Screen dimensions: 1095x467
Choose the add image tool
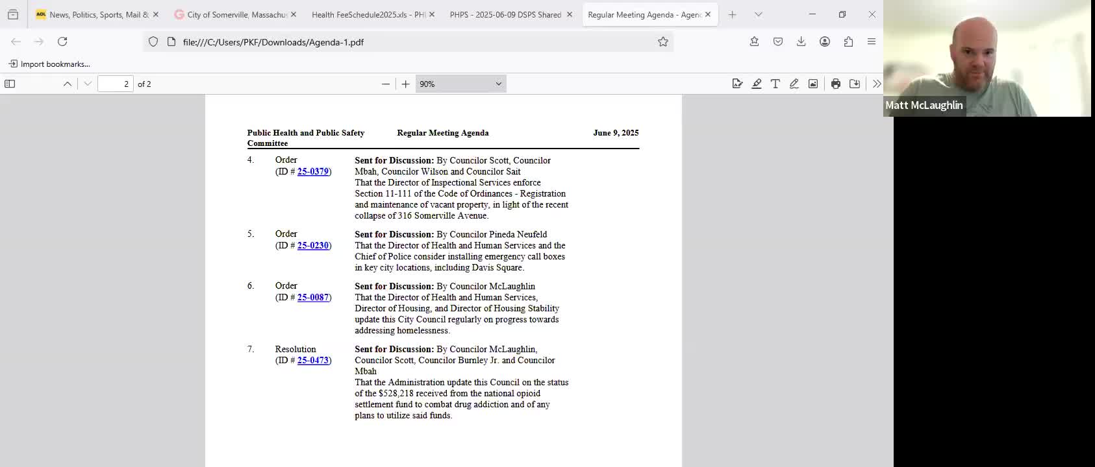813,84
